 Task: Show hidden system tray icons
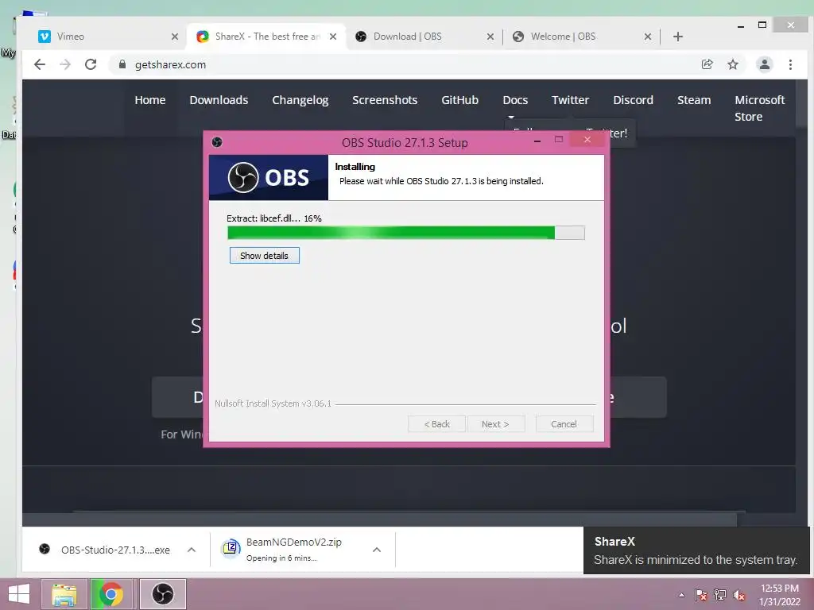(681, 595)
